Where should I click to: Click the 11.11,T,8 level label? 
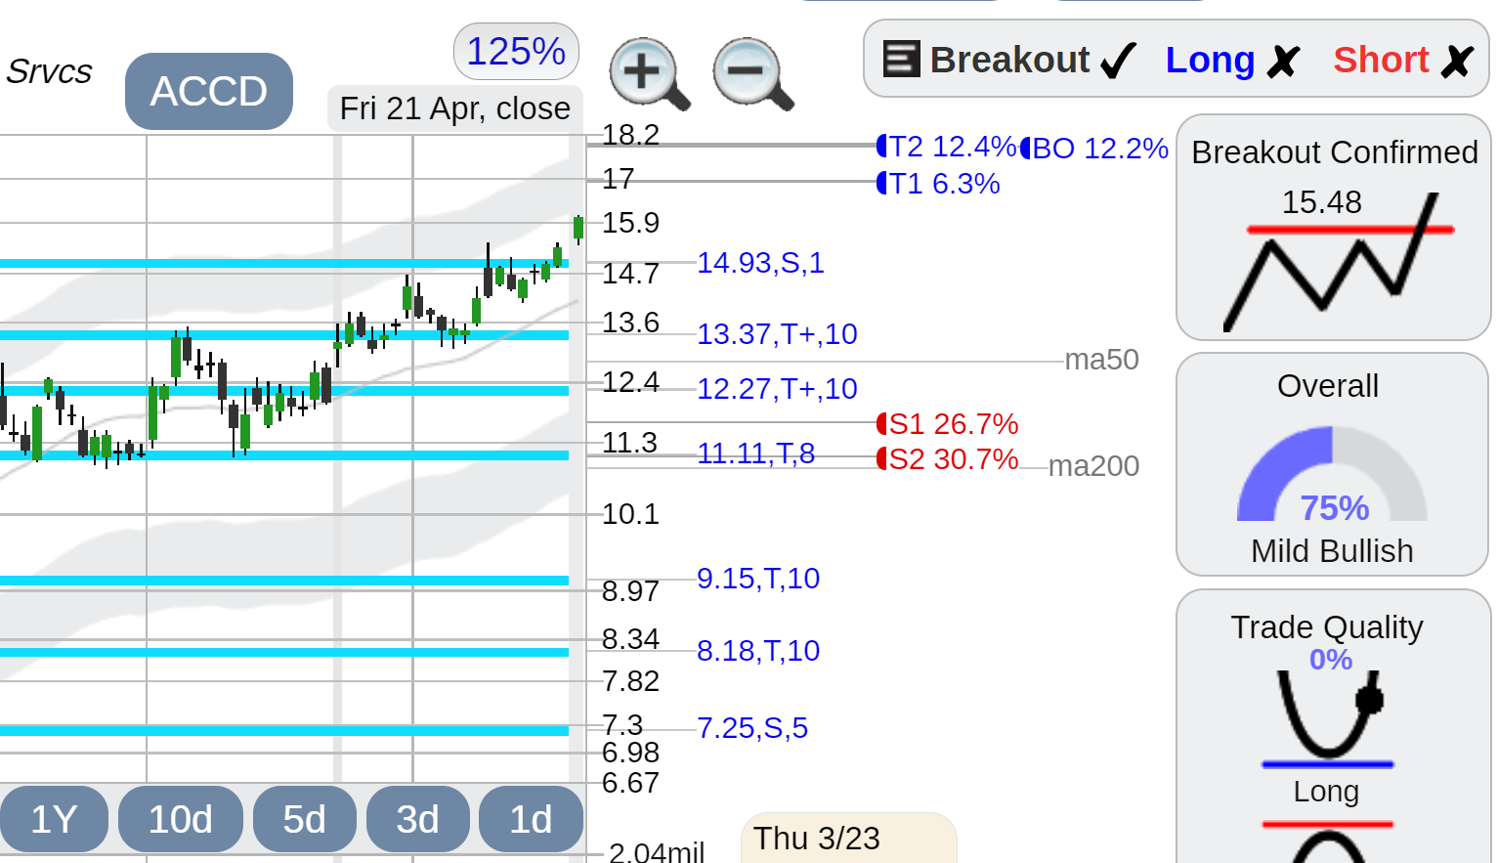click(x=755, y=453)
